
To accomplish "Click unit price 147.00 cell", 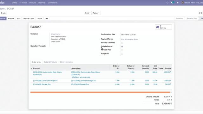I will 155,81.
